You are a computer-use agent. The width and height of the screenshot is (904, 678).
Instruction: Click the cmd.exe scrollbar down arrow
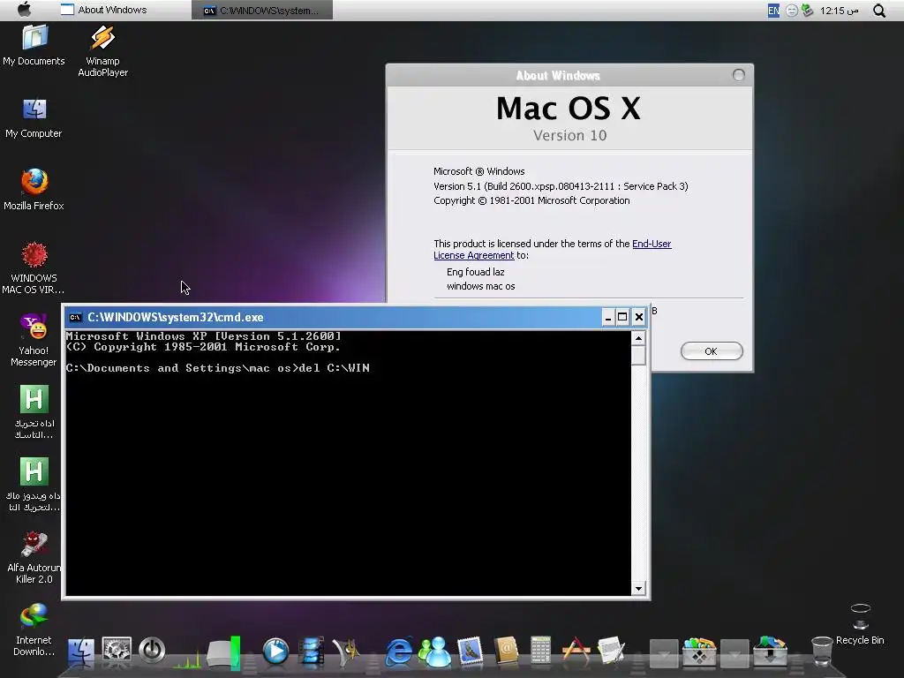coord(638,589)
